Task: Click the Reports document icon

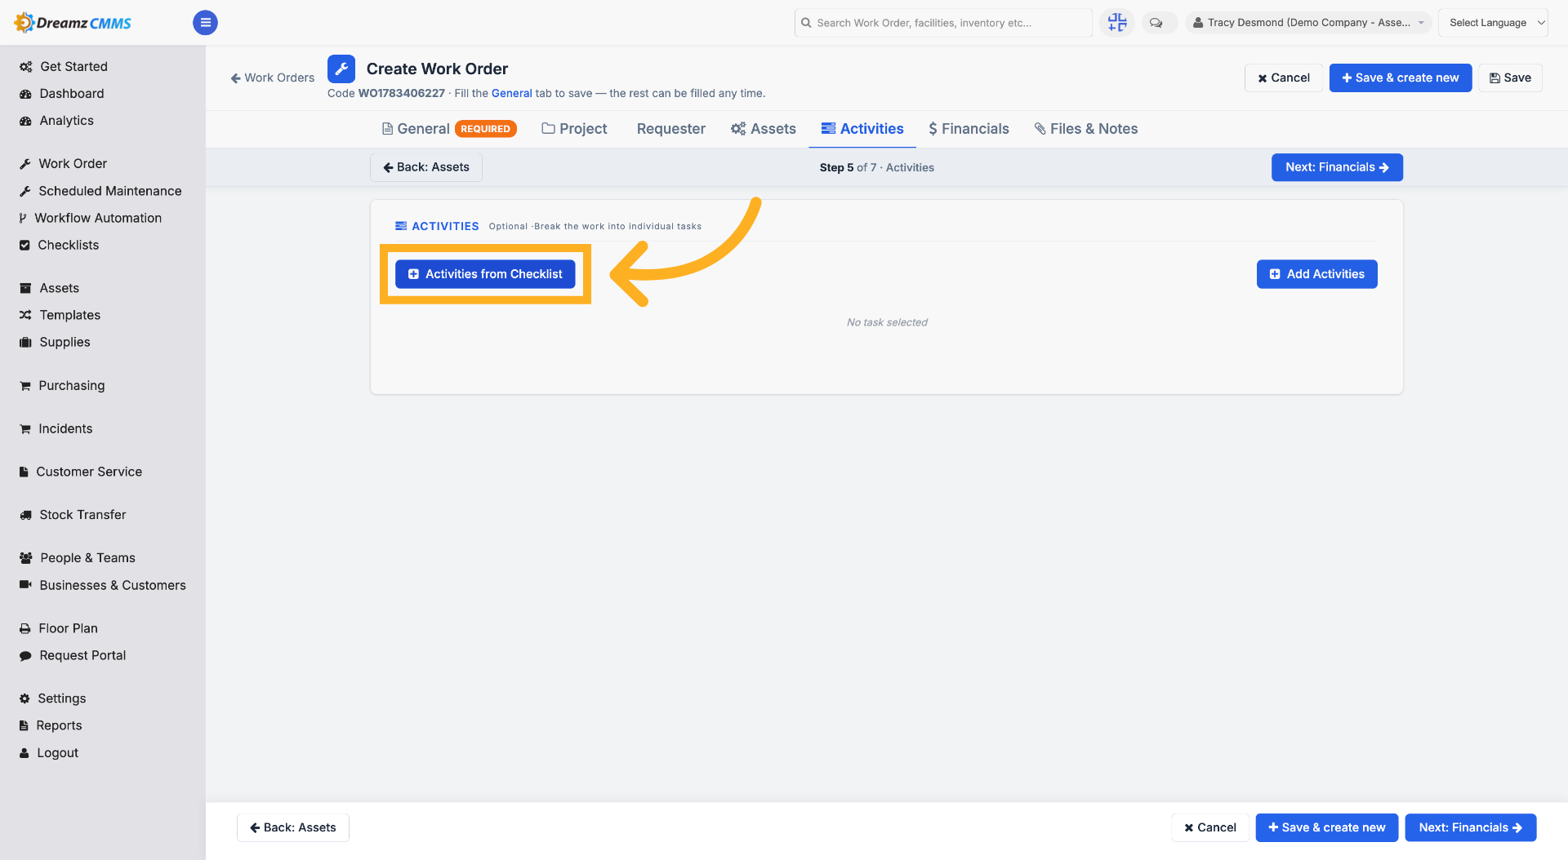Action: click(x=24, y=725)
